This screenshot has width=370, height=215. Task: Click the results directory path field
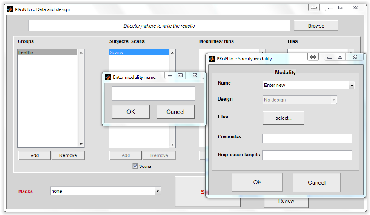click(159, 26)
